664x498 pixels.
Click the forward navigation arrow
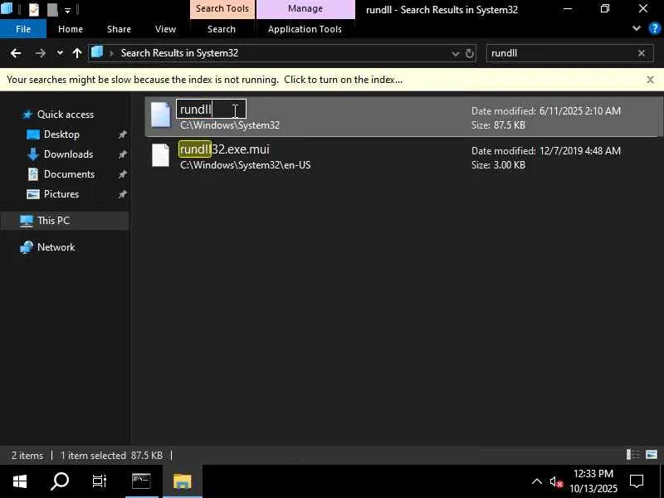tap(40, 53)
